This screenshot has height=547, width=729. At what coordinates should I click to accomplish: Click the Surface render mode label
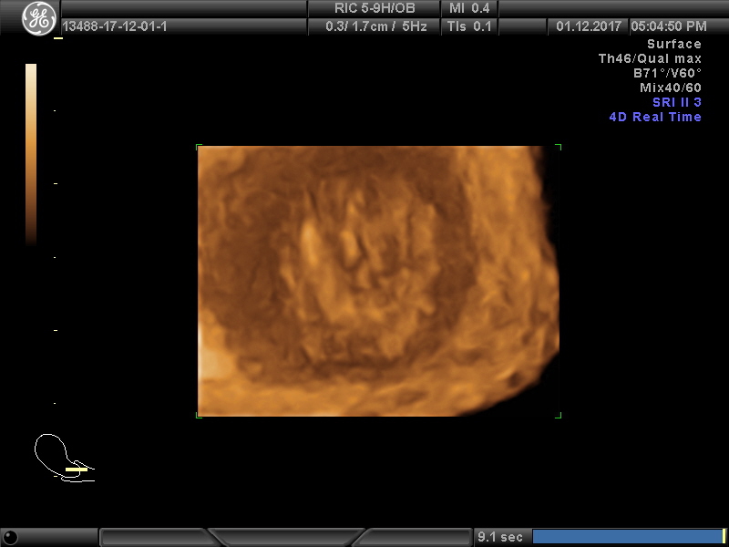click(674, 44)
